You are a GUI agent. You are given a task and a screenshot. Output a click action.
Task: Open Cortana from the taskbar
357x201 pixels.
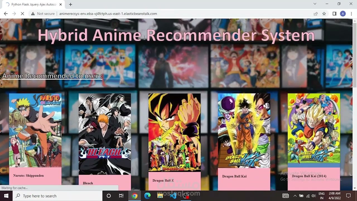(x=109, y=196)
